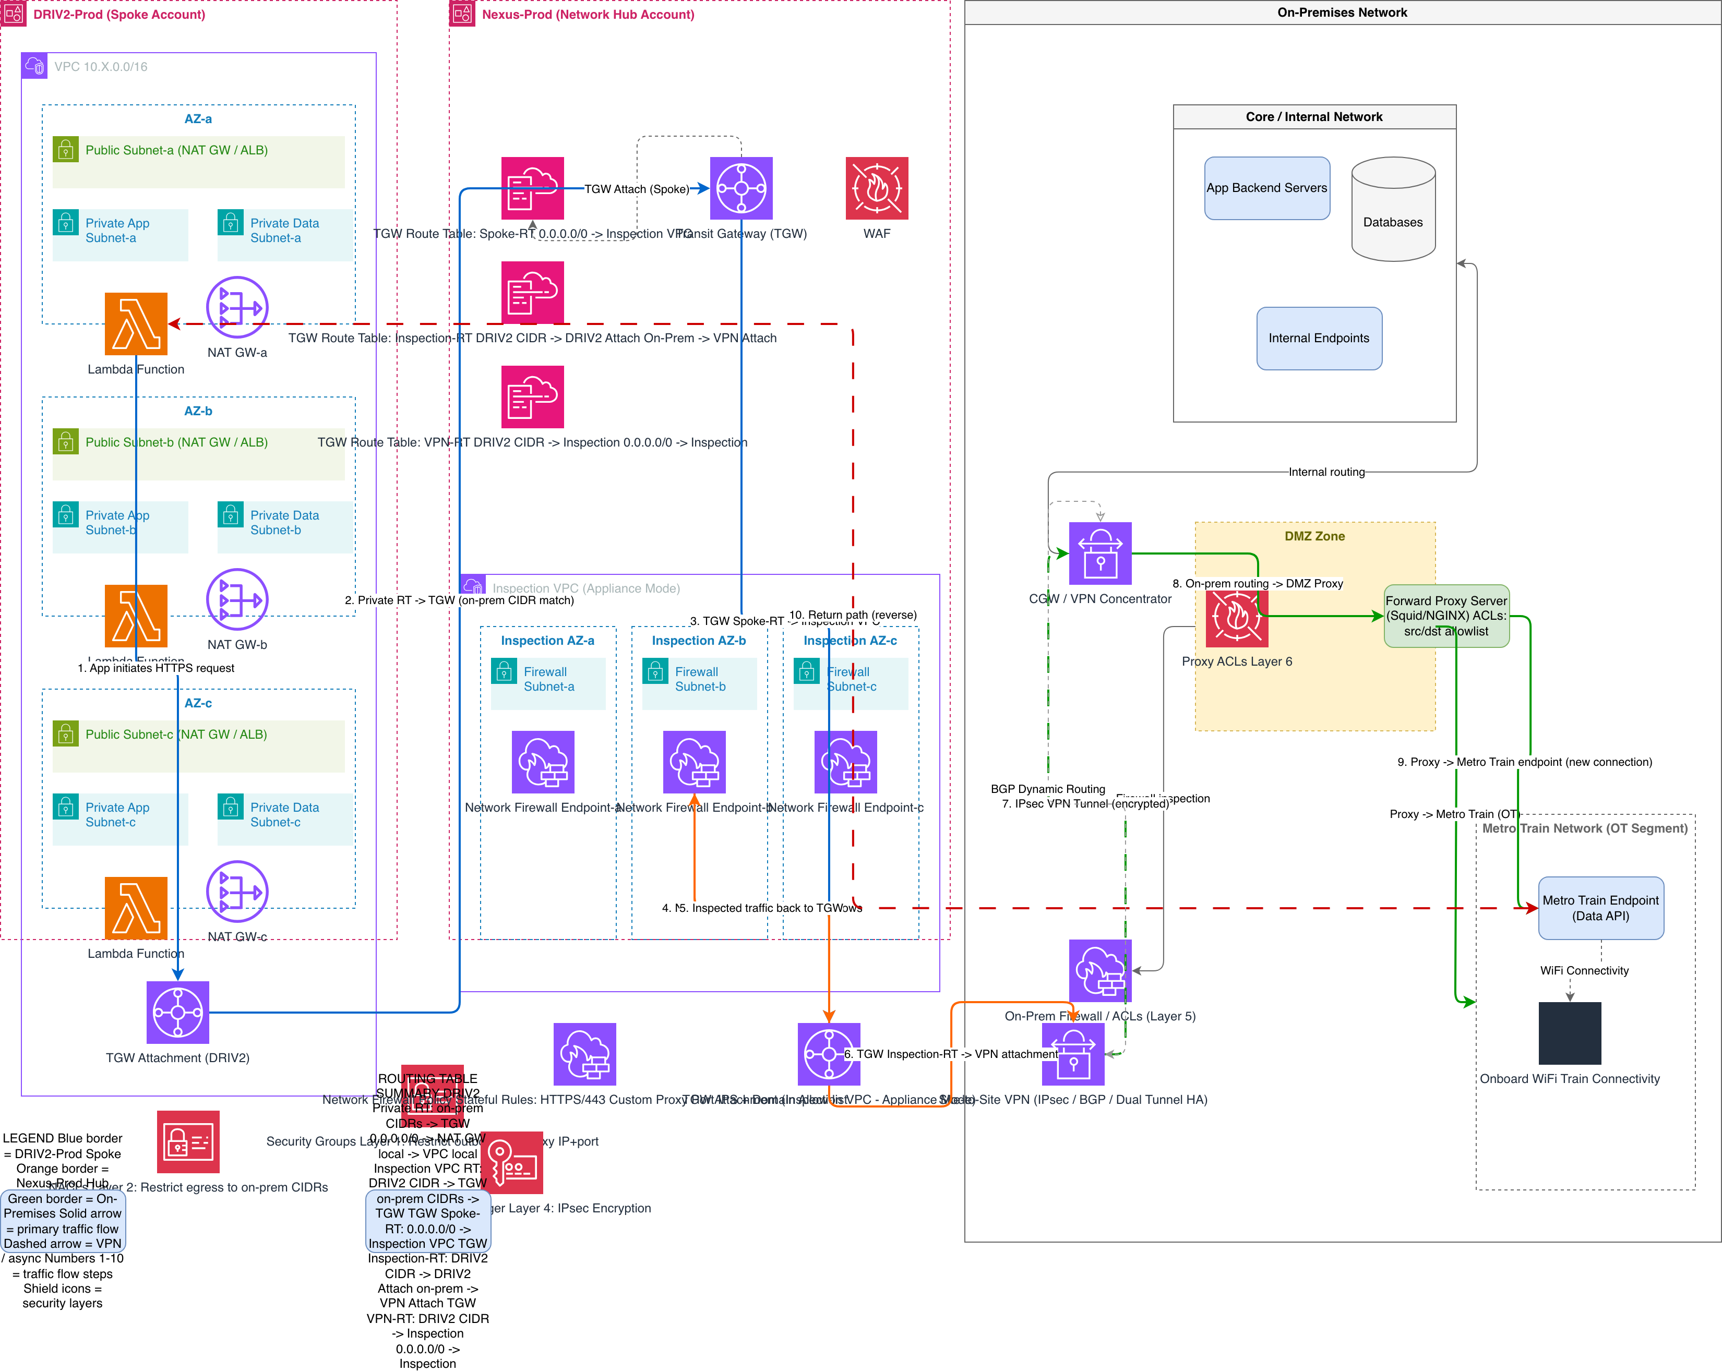
Task: Click the Forward Proxy Server box
Action: click(x=1446, y=616)
